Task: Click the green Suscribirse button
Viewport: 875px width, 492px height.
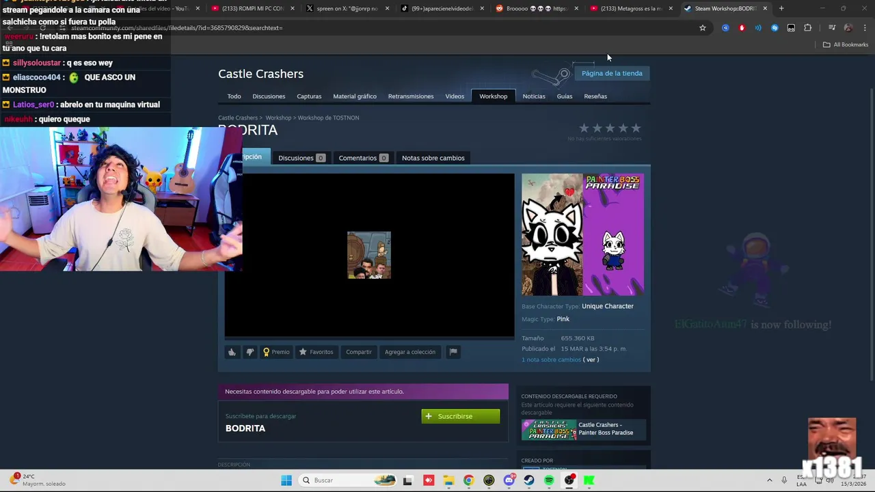Action: point(461,416)
